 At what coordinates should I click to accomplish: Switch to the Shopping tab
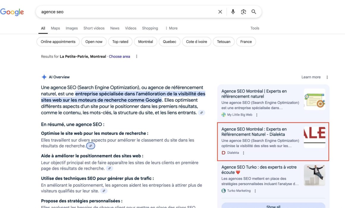[x=150, y=28]
